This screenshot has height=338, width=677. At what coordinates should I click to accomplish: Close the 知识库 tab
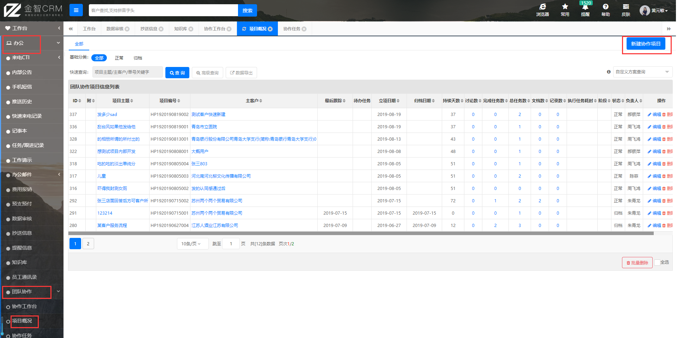click(x=191, y=29)
